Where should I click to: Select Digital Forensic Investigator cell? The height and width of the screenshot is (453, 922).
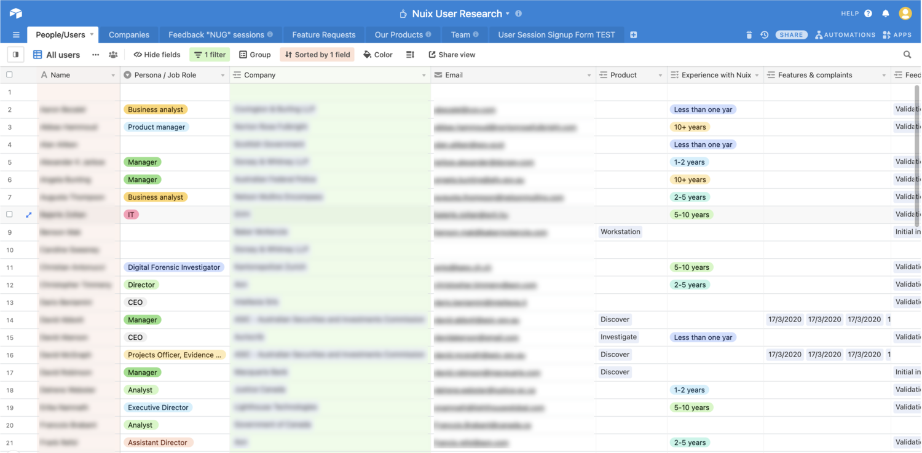click(x=174, y=267)
